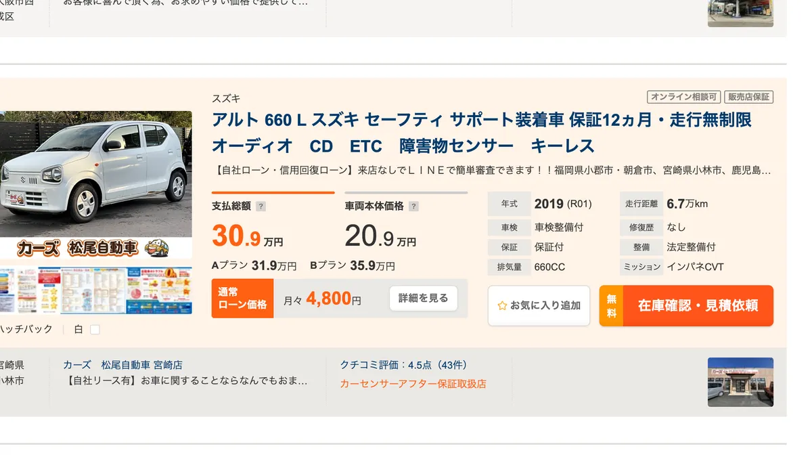Open the アルト 660 L listing title link

click(x=481, y=133)
